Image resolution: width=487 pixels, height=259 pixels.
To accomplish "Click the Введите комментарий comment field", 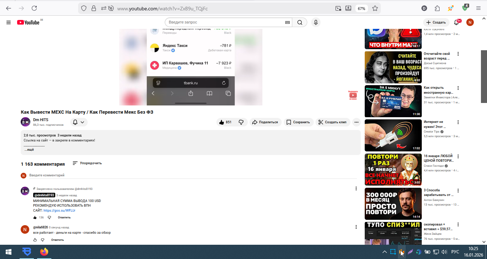I will (193, 175).
